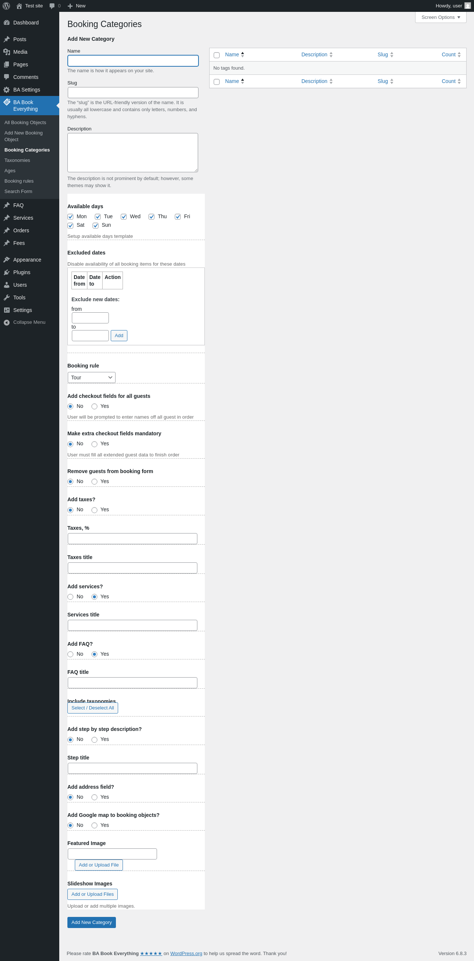This screenshot has width=474, height=961.
Task: Open the Test site home icon
Action: [x=19, y=6]
